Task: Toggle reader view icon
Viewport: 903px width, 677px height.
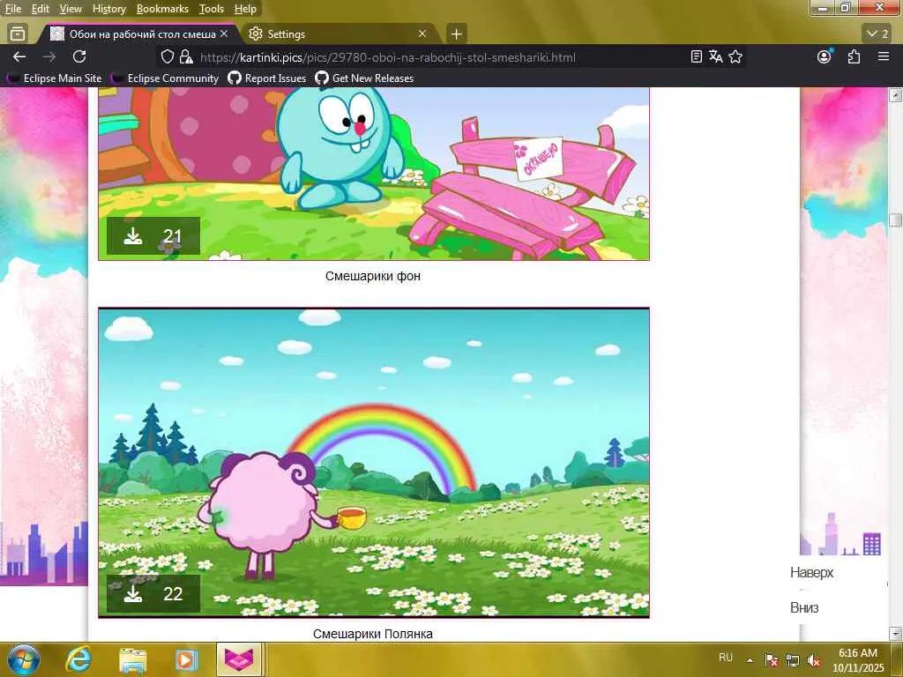Action: [x=697, y=56]
